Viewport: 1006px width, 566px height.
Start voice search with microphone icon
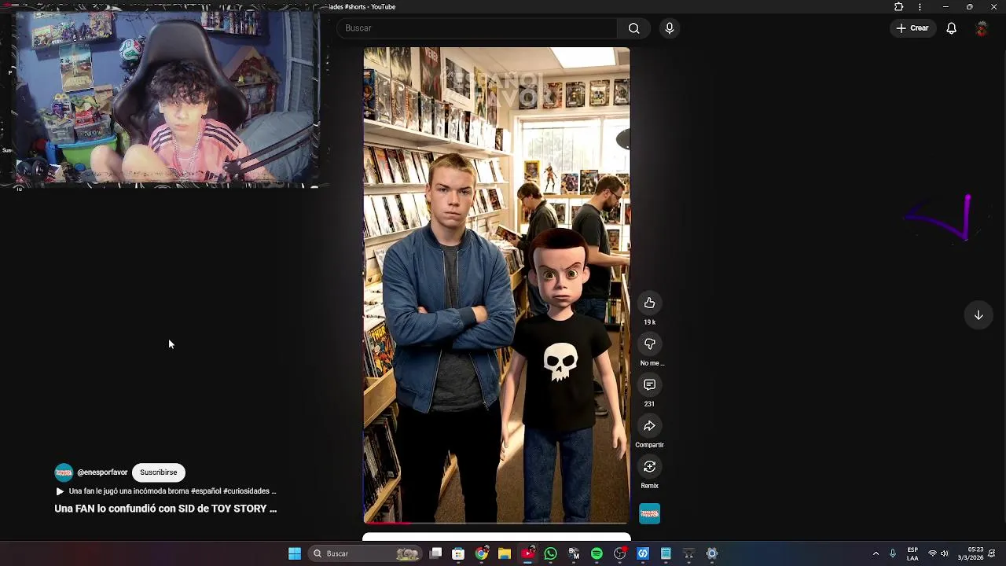click(669, 28)
